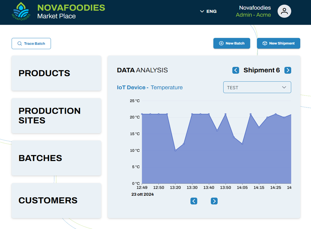Open the BATCHES section

(56, 158)
